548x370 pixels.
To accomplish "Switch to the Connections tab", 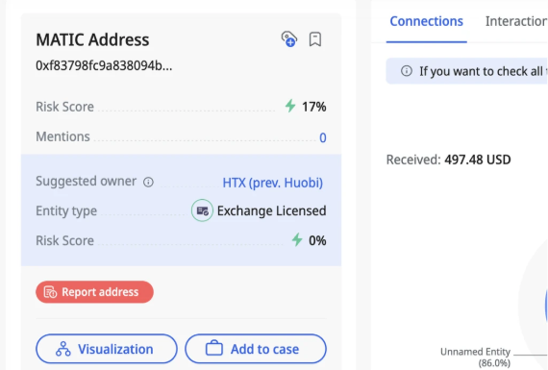I will tap(426, 21).
